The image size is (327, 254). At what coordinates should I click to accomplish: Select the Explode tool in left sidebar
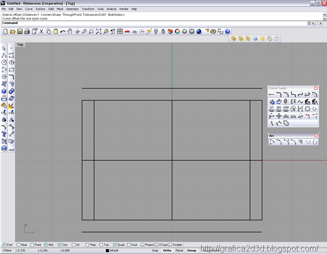click(11, 105)
